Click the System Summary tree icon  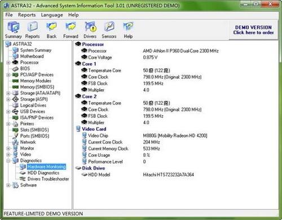coord(15,50)
